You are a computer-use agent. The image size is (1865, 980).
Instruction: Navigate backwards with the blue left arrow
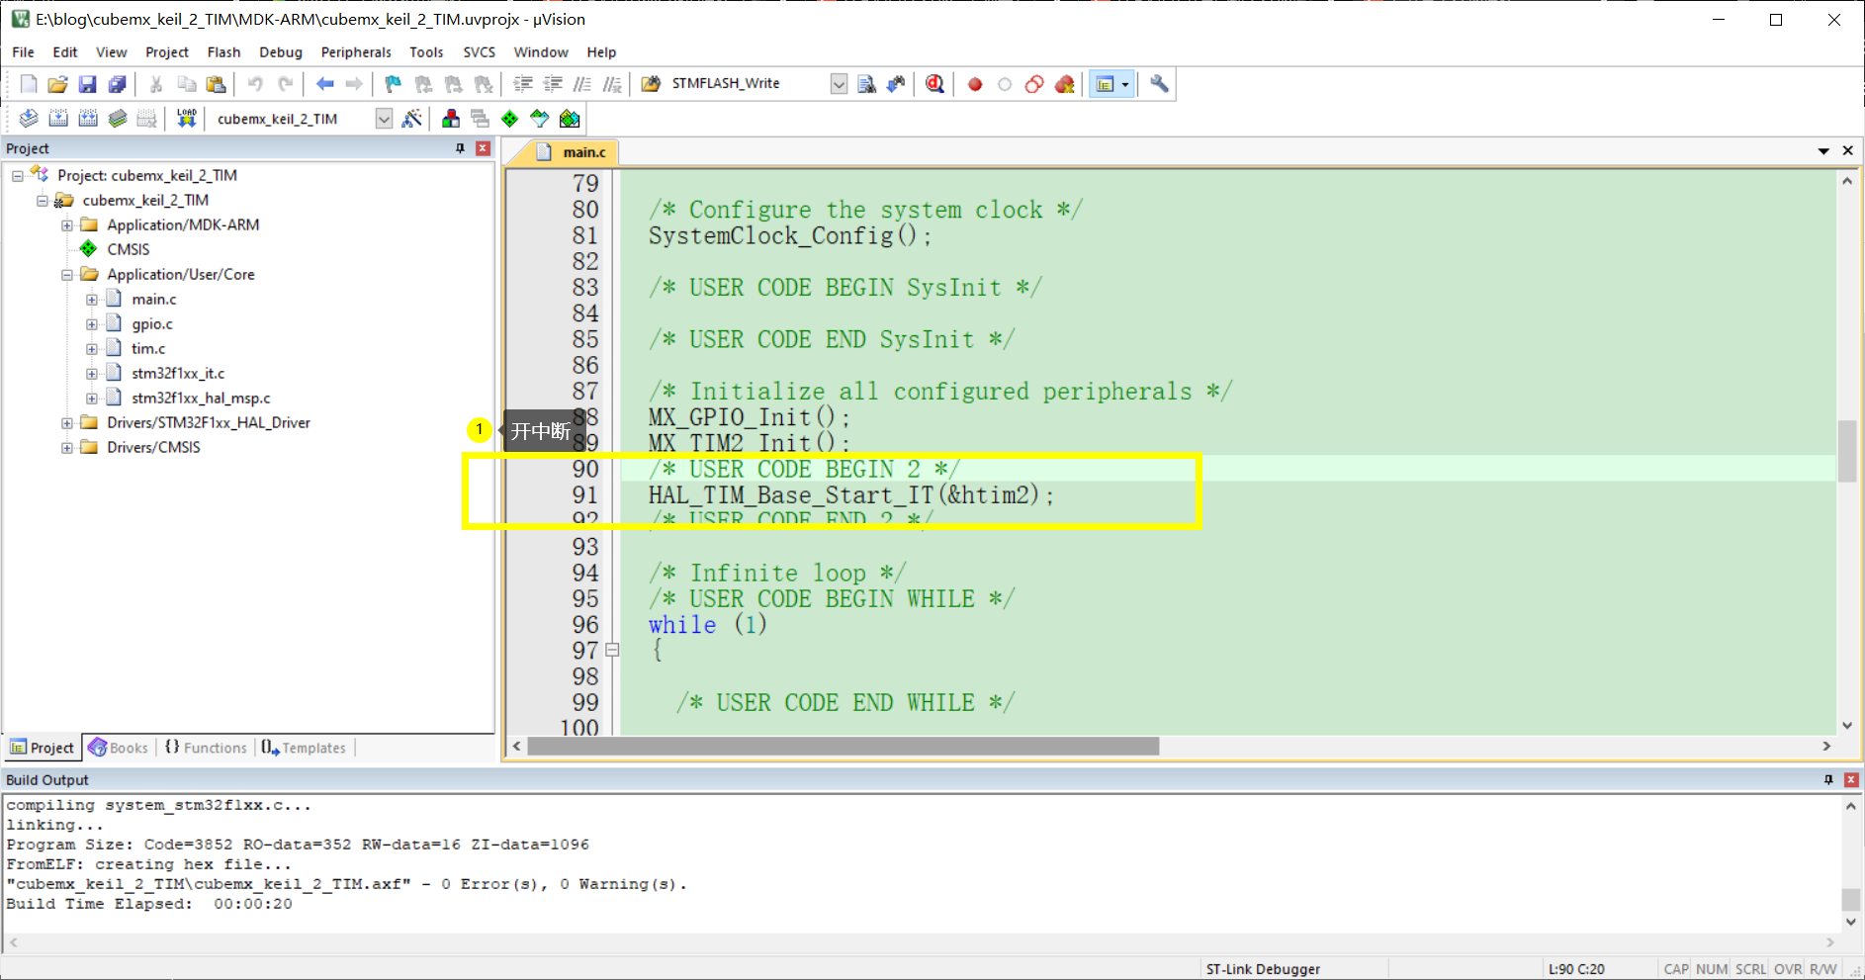(x=324, y=84)
